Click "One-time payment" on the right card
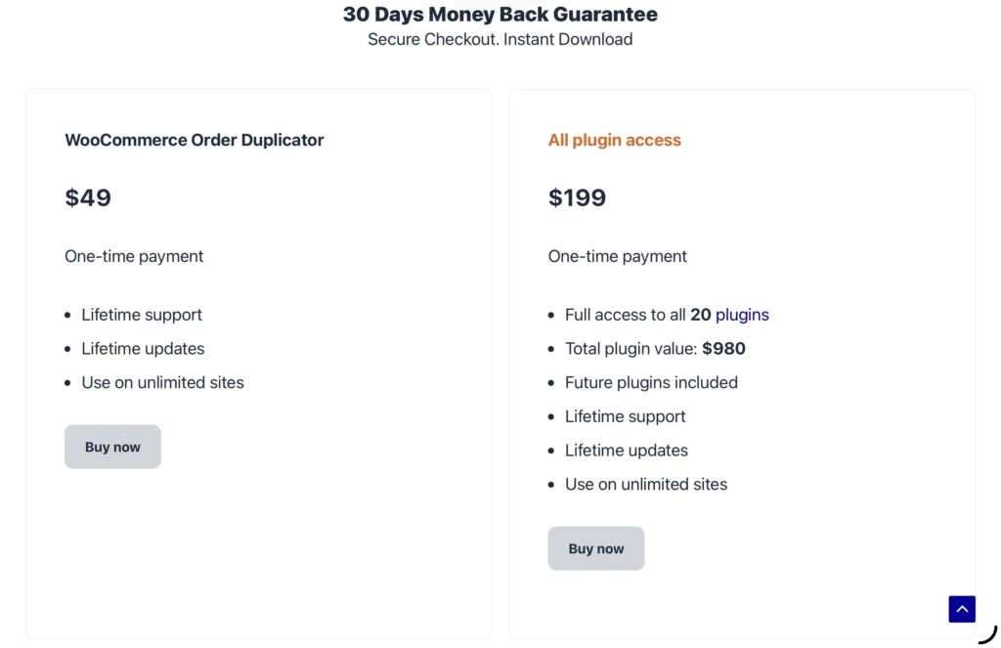Viewport: 1001px width, 648px height. coord(618,256)
